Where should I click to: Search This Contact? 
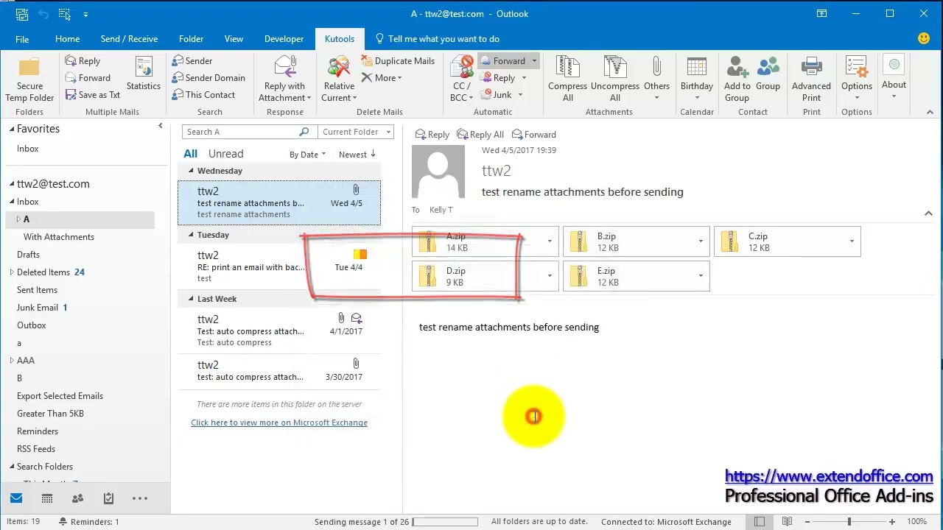(x=203, y=95)
